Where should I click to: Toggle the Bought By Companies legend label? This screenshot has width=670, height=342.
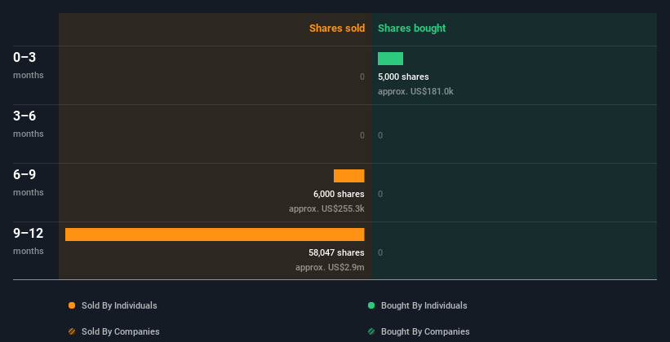(x=425, y=331)
